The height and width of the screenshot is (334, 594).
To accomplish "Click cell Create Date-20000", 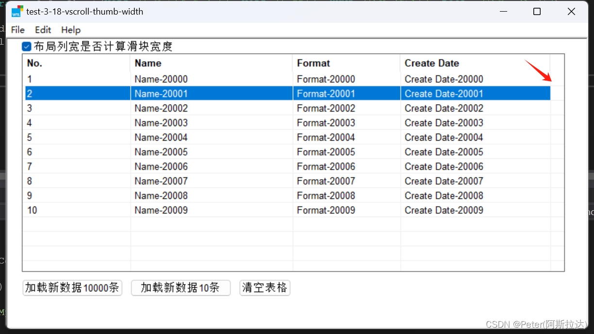I will 476,79.
